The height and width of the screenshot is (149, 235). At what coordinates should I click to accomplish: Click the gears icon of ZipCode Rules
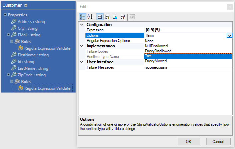point(17,81)
